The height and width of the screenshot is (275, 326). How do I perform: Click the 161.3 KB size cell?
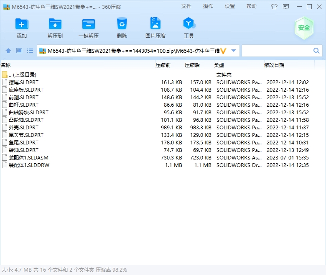click(171, 82)
